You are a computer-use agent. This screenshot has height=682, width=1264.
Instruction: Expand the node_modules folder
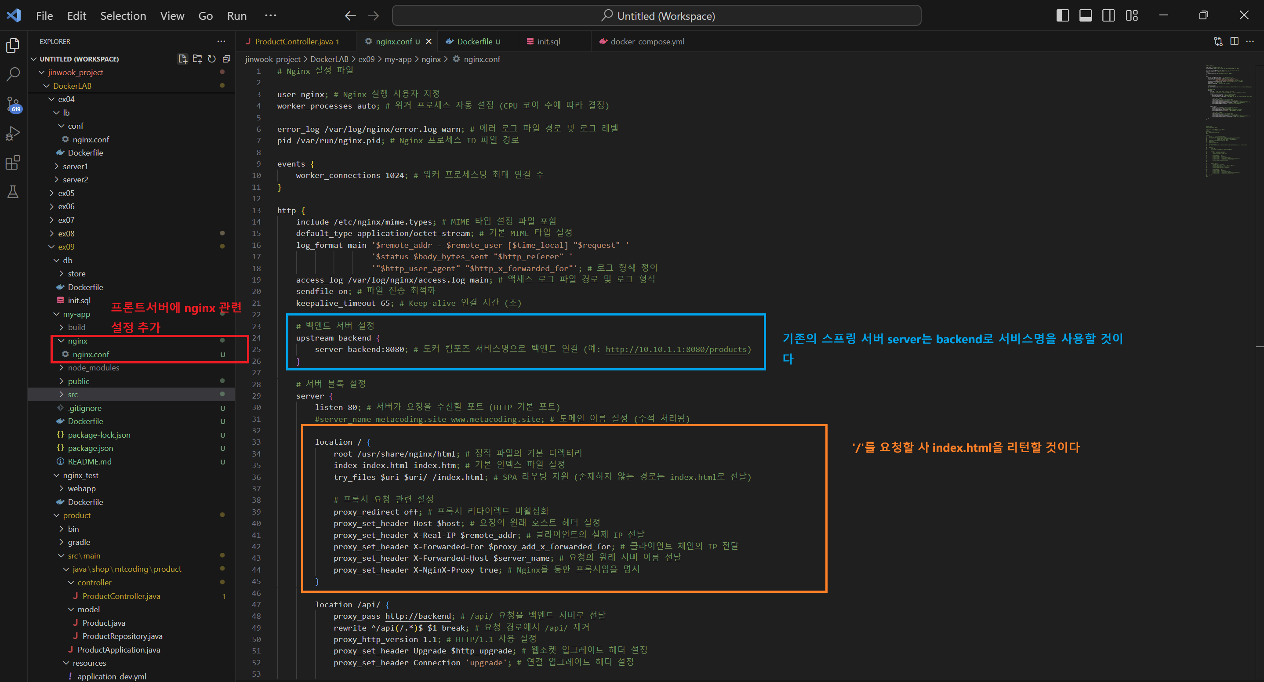point(93,367)
